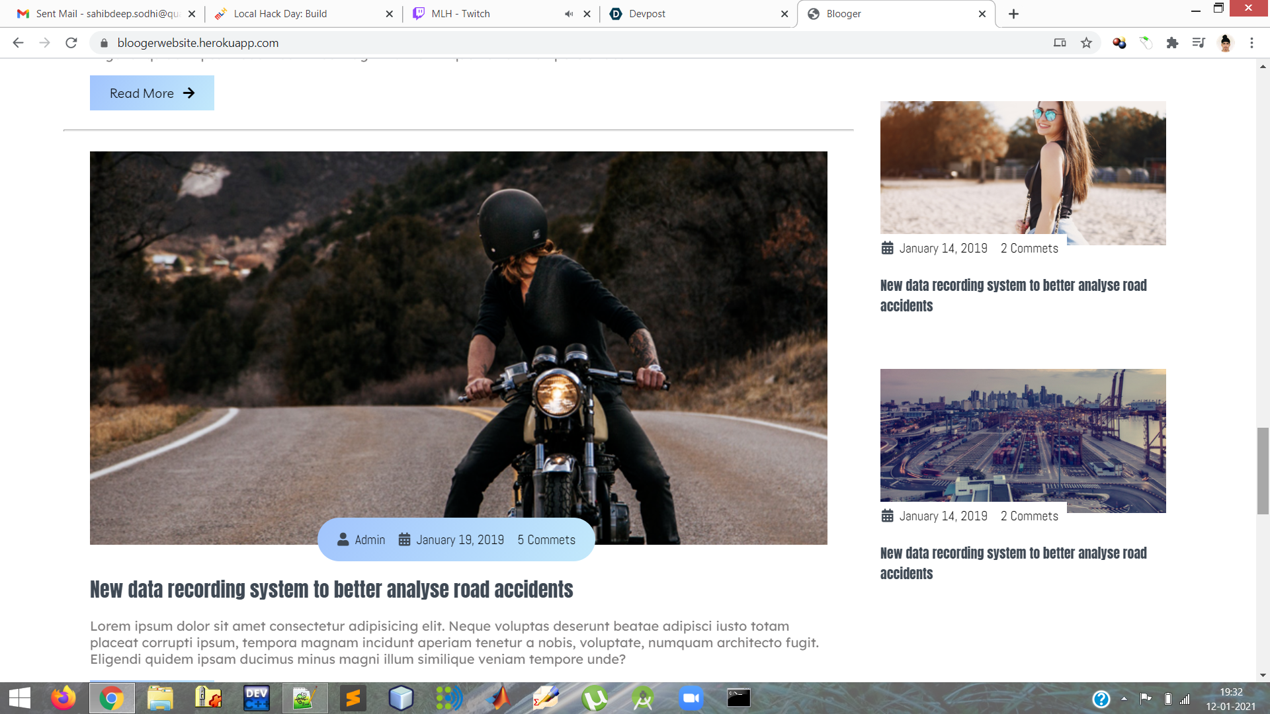
Task: Open the Chrome three-dot menu
Action: coord(1251,43)
